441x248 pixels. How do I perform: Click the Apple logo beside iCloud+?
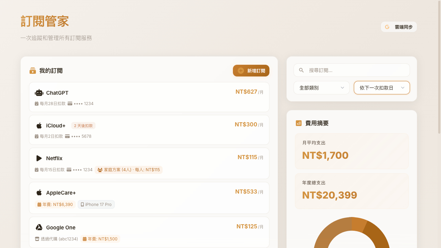(x=39, y=125)
